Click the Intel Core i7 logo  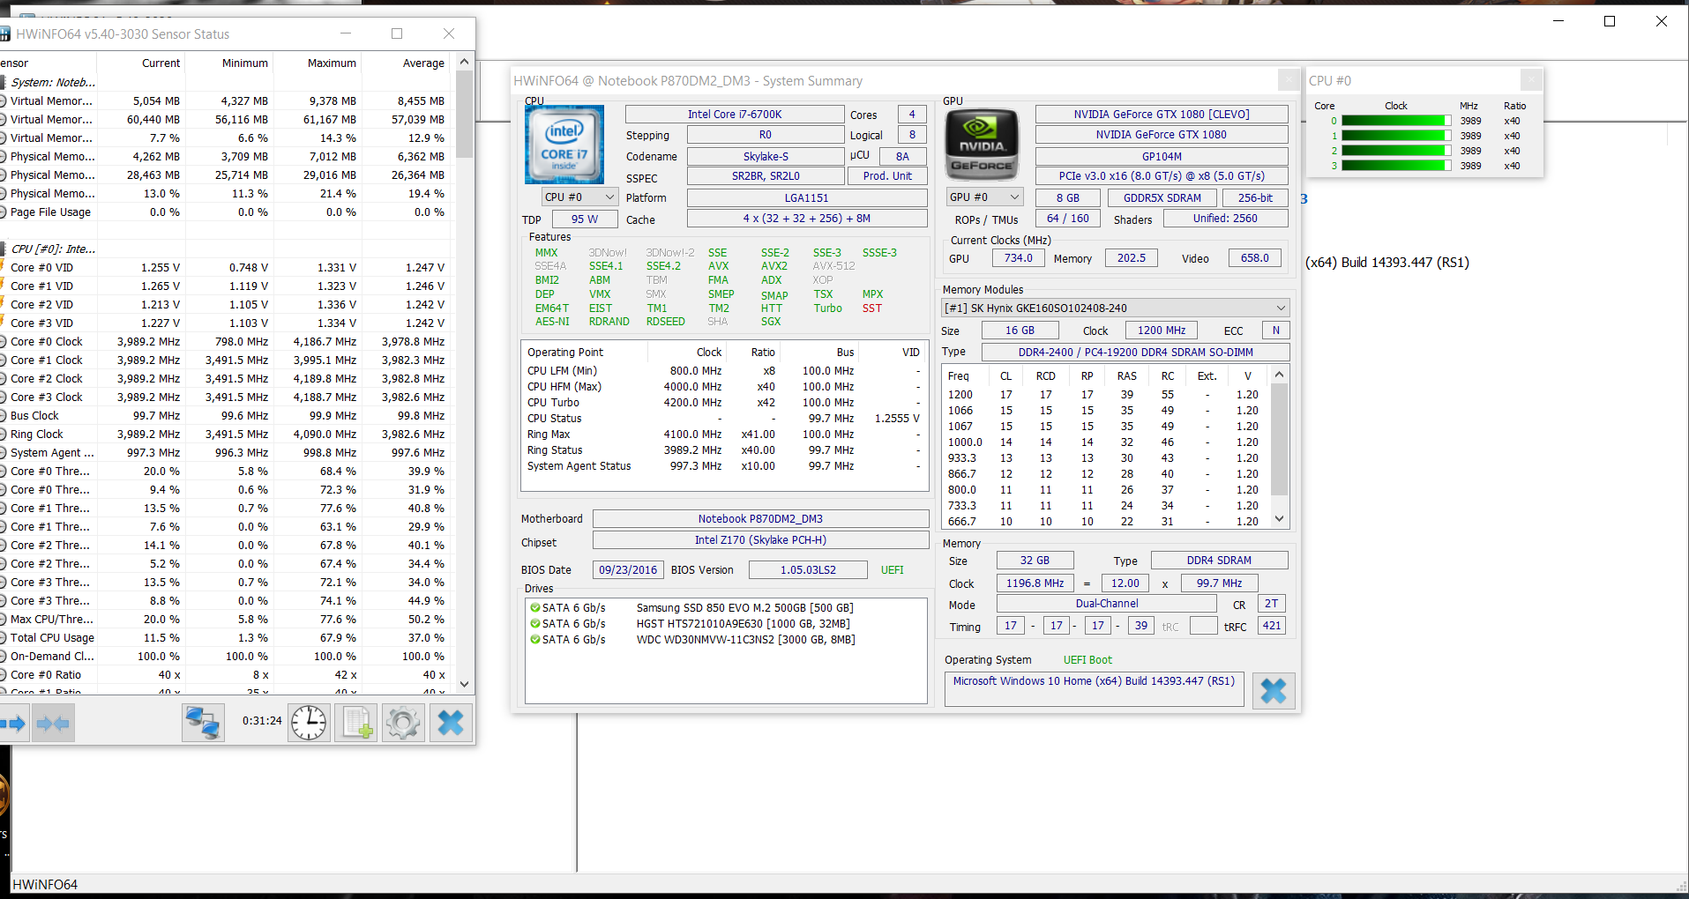pos(564,145)
